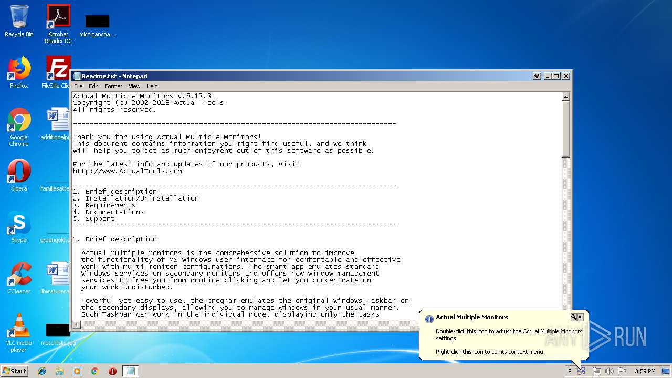Launch Opera from the taskbar
This screenshot has height=378, width=672.
[x=112, y=371]
